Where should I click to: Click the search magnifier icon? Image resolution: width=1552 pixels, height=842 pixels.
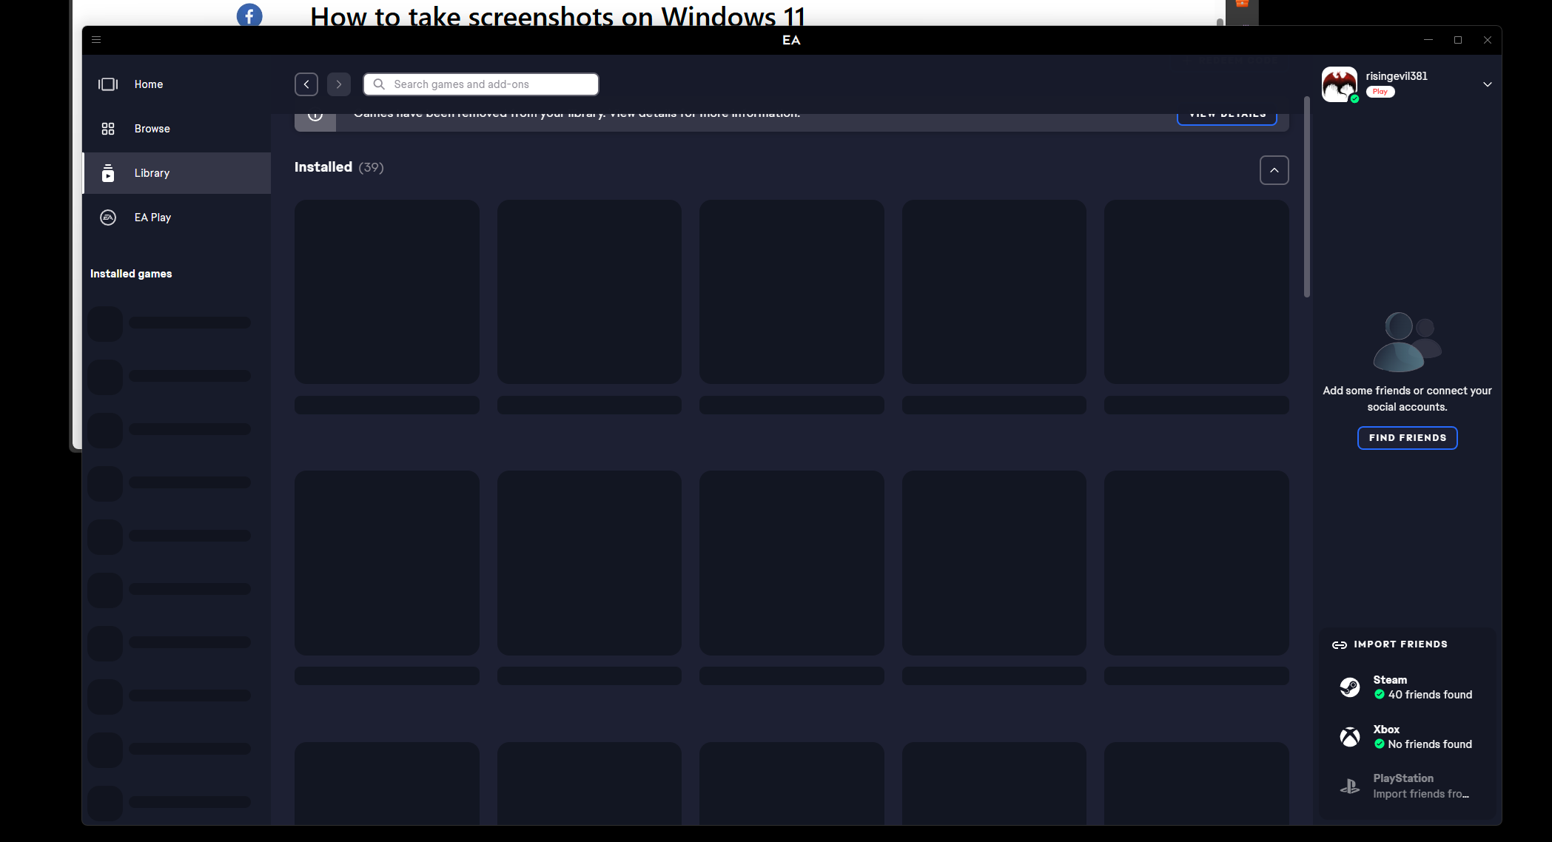click(379, 84)
